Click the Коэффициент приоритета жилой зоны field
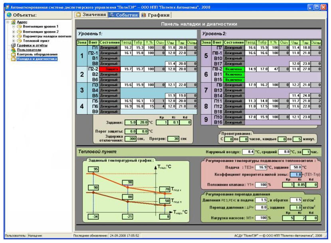This screenshot has height=243, width=331. tap(296, 175)
